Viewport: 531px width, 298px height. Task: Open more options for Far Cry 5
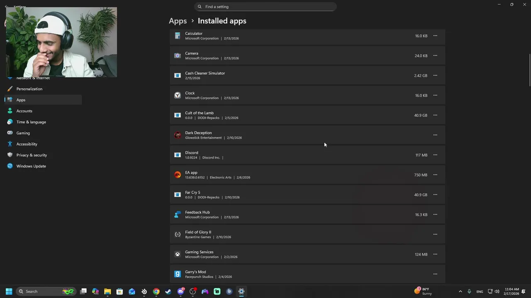click(x=435, y=195)
